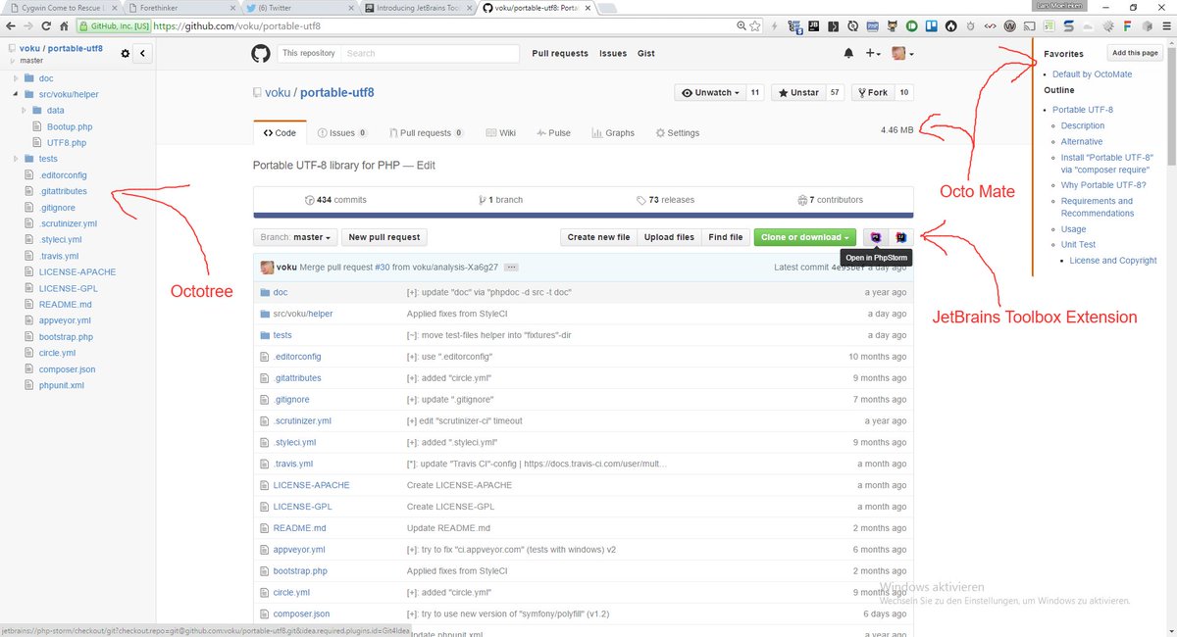1177x637 pixels.
Task: Open Gist in the top navigation
Action: pos(646,53)
